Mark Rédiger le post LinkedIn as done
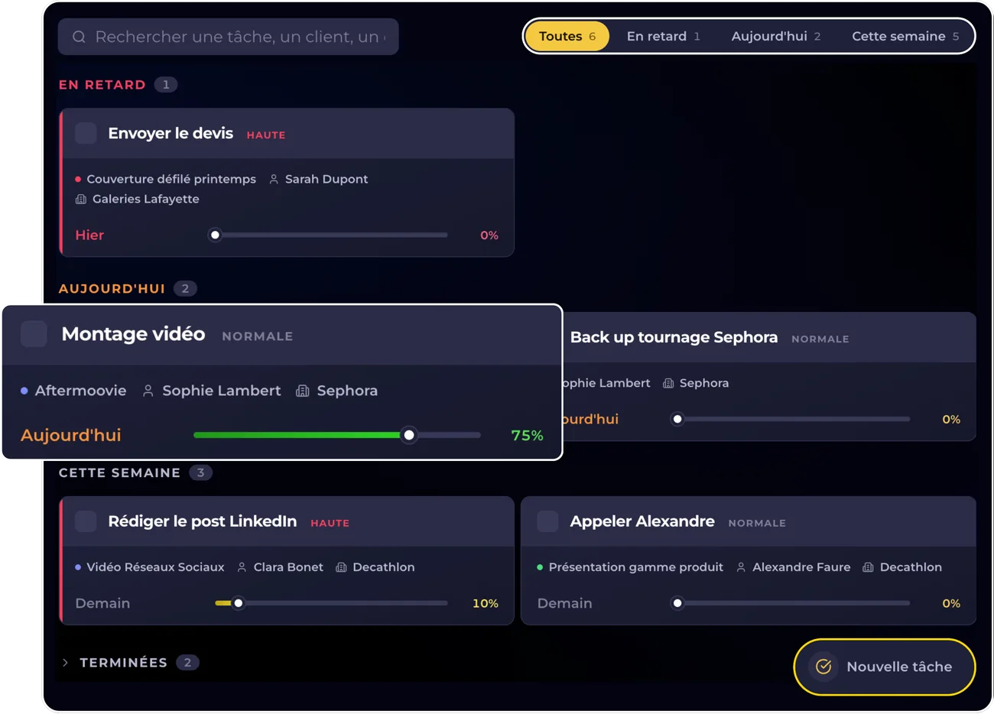This screenshot has height=714, width=994. (x=86, y=521)
